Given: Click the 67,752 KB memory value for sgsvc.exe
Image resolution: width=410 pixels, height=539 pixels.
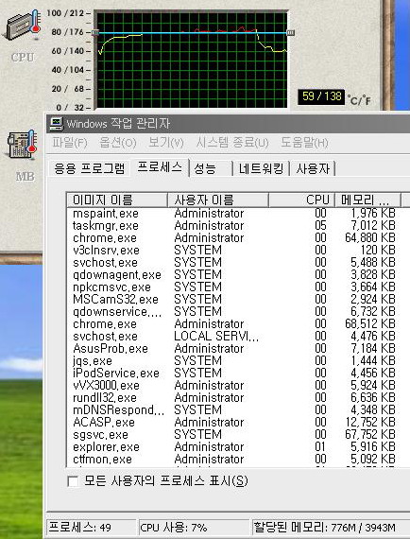Looking at the screenshot, I should pyautogui.click(x=370, y=434).
